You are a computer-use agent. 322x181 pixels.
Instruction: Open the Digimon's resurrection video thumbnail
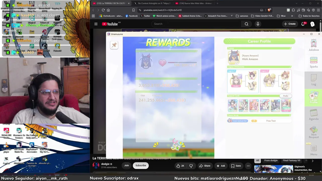(x=273, y=169)
